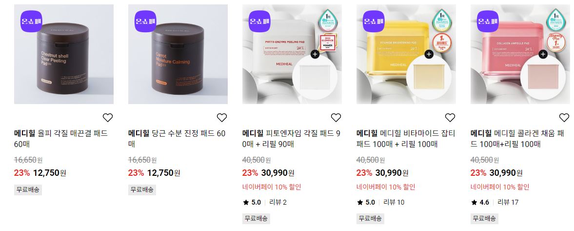Viewport: 574px width, 231px height.
Task: Open Chestnut shell Clear Peeling Pad thumbnail
Action: pyautogui.click(x=64, y=54)
